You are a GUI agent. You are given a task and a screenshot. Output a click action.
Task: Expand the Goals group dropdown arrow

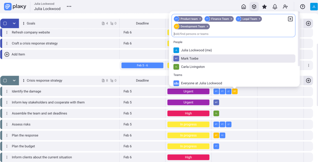pyautogui.click(x=14, y=23)
